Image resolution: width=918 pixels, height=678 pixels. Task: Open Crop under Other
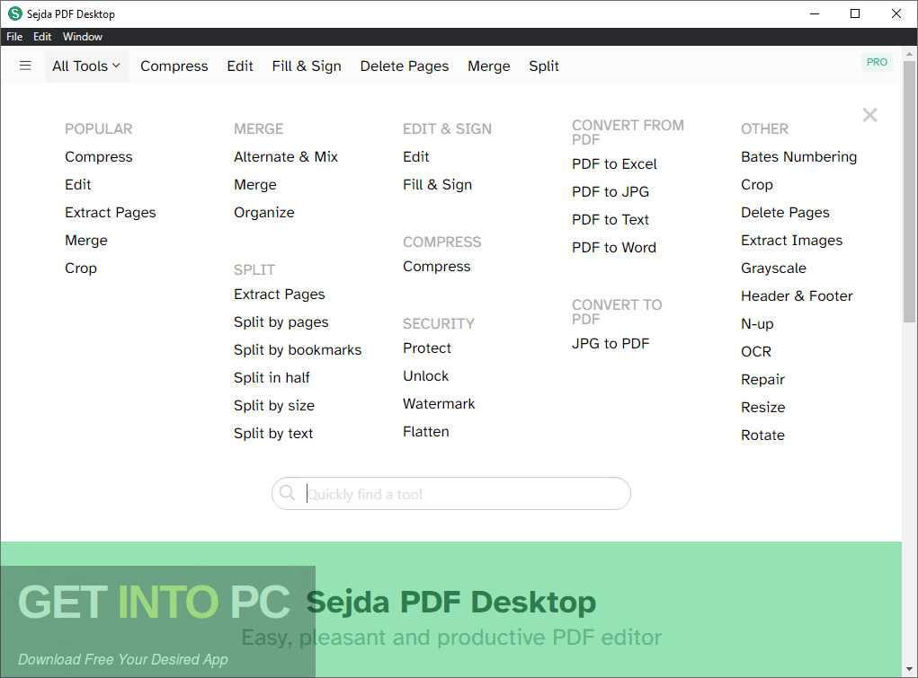coord(756,185)
